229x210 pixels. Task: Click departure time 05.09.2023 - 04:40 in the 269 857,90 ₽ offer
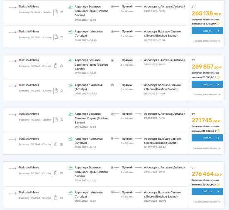tap(85, 94)
